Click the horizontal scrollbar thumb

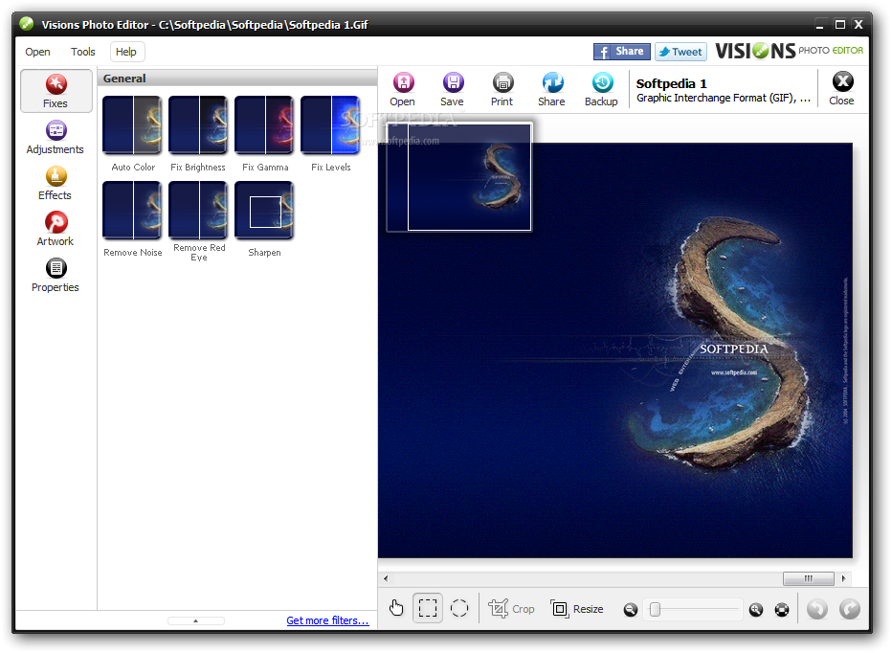809,578
